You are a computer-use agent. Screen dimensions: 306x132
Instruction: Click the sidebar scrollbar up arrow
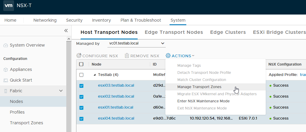(x=69, y=39)
